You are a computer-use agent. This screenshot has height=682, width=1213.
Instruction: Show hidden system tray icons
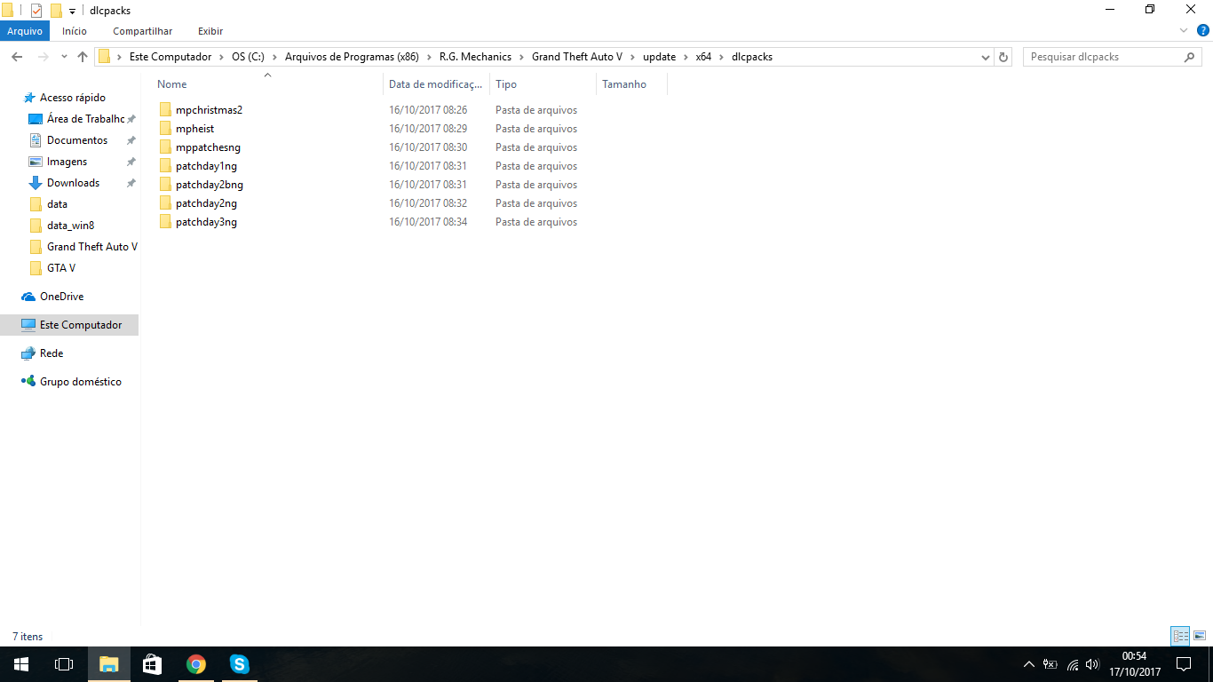(x=1029, y=664)
